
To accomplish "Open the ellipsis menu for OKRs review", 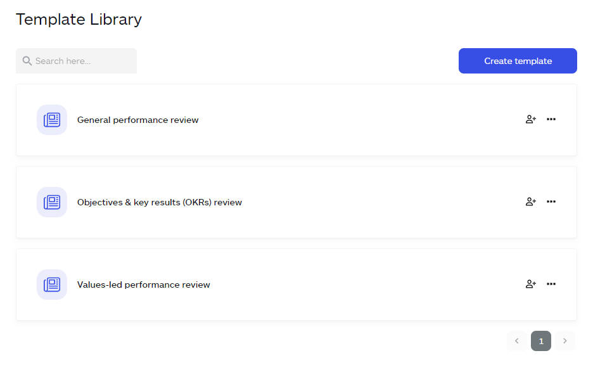I will pyautogui.click(x=551, y=202).
